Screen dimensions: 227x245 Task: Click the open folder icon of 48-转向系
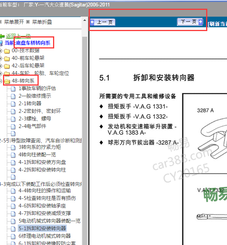tap(7, 81)
